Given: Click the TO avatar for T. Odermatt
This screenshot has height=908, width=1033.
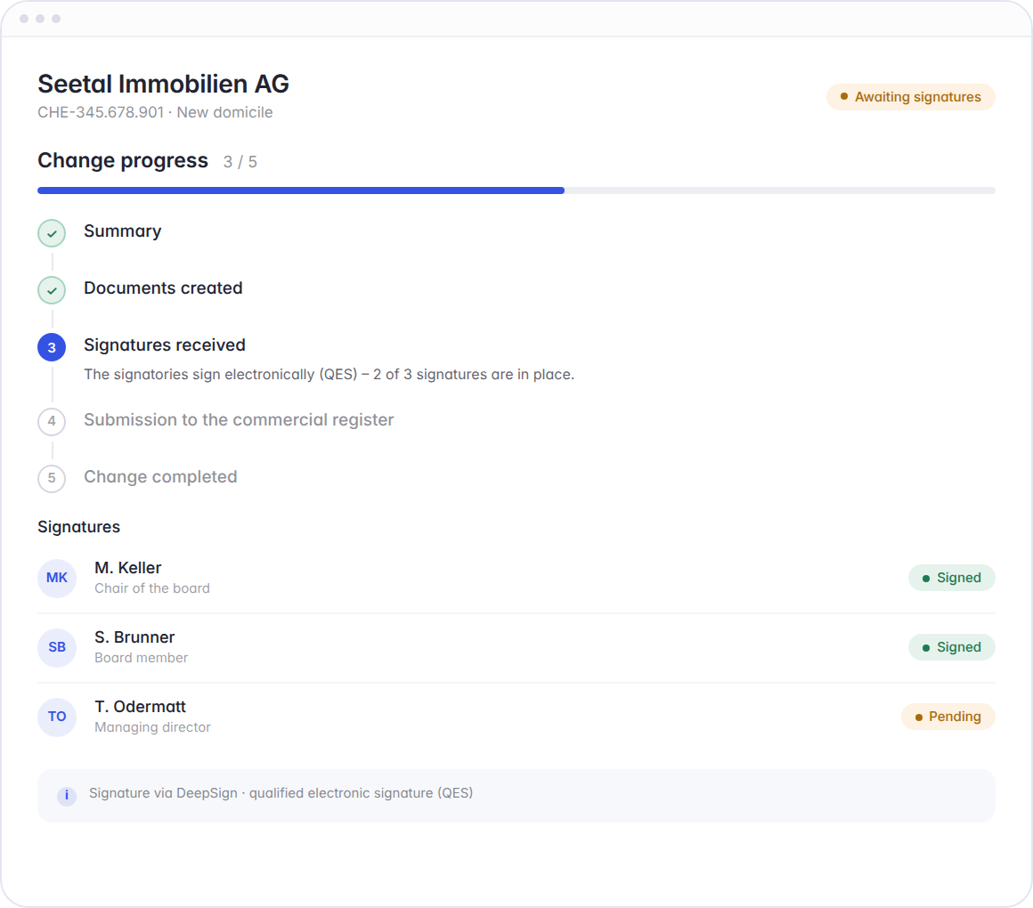Looking at the screenshot, I should pos(57,717).
